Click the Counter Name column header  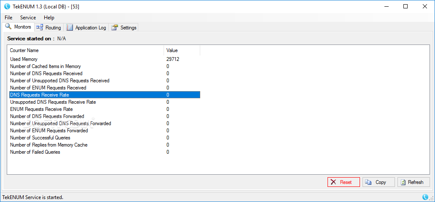point(86,50)
